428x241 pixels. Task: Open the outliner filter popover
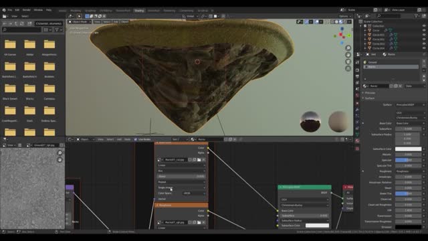click(417, 16)
